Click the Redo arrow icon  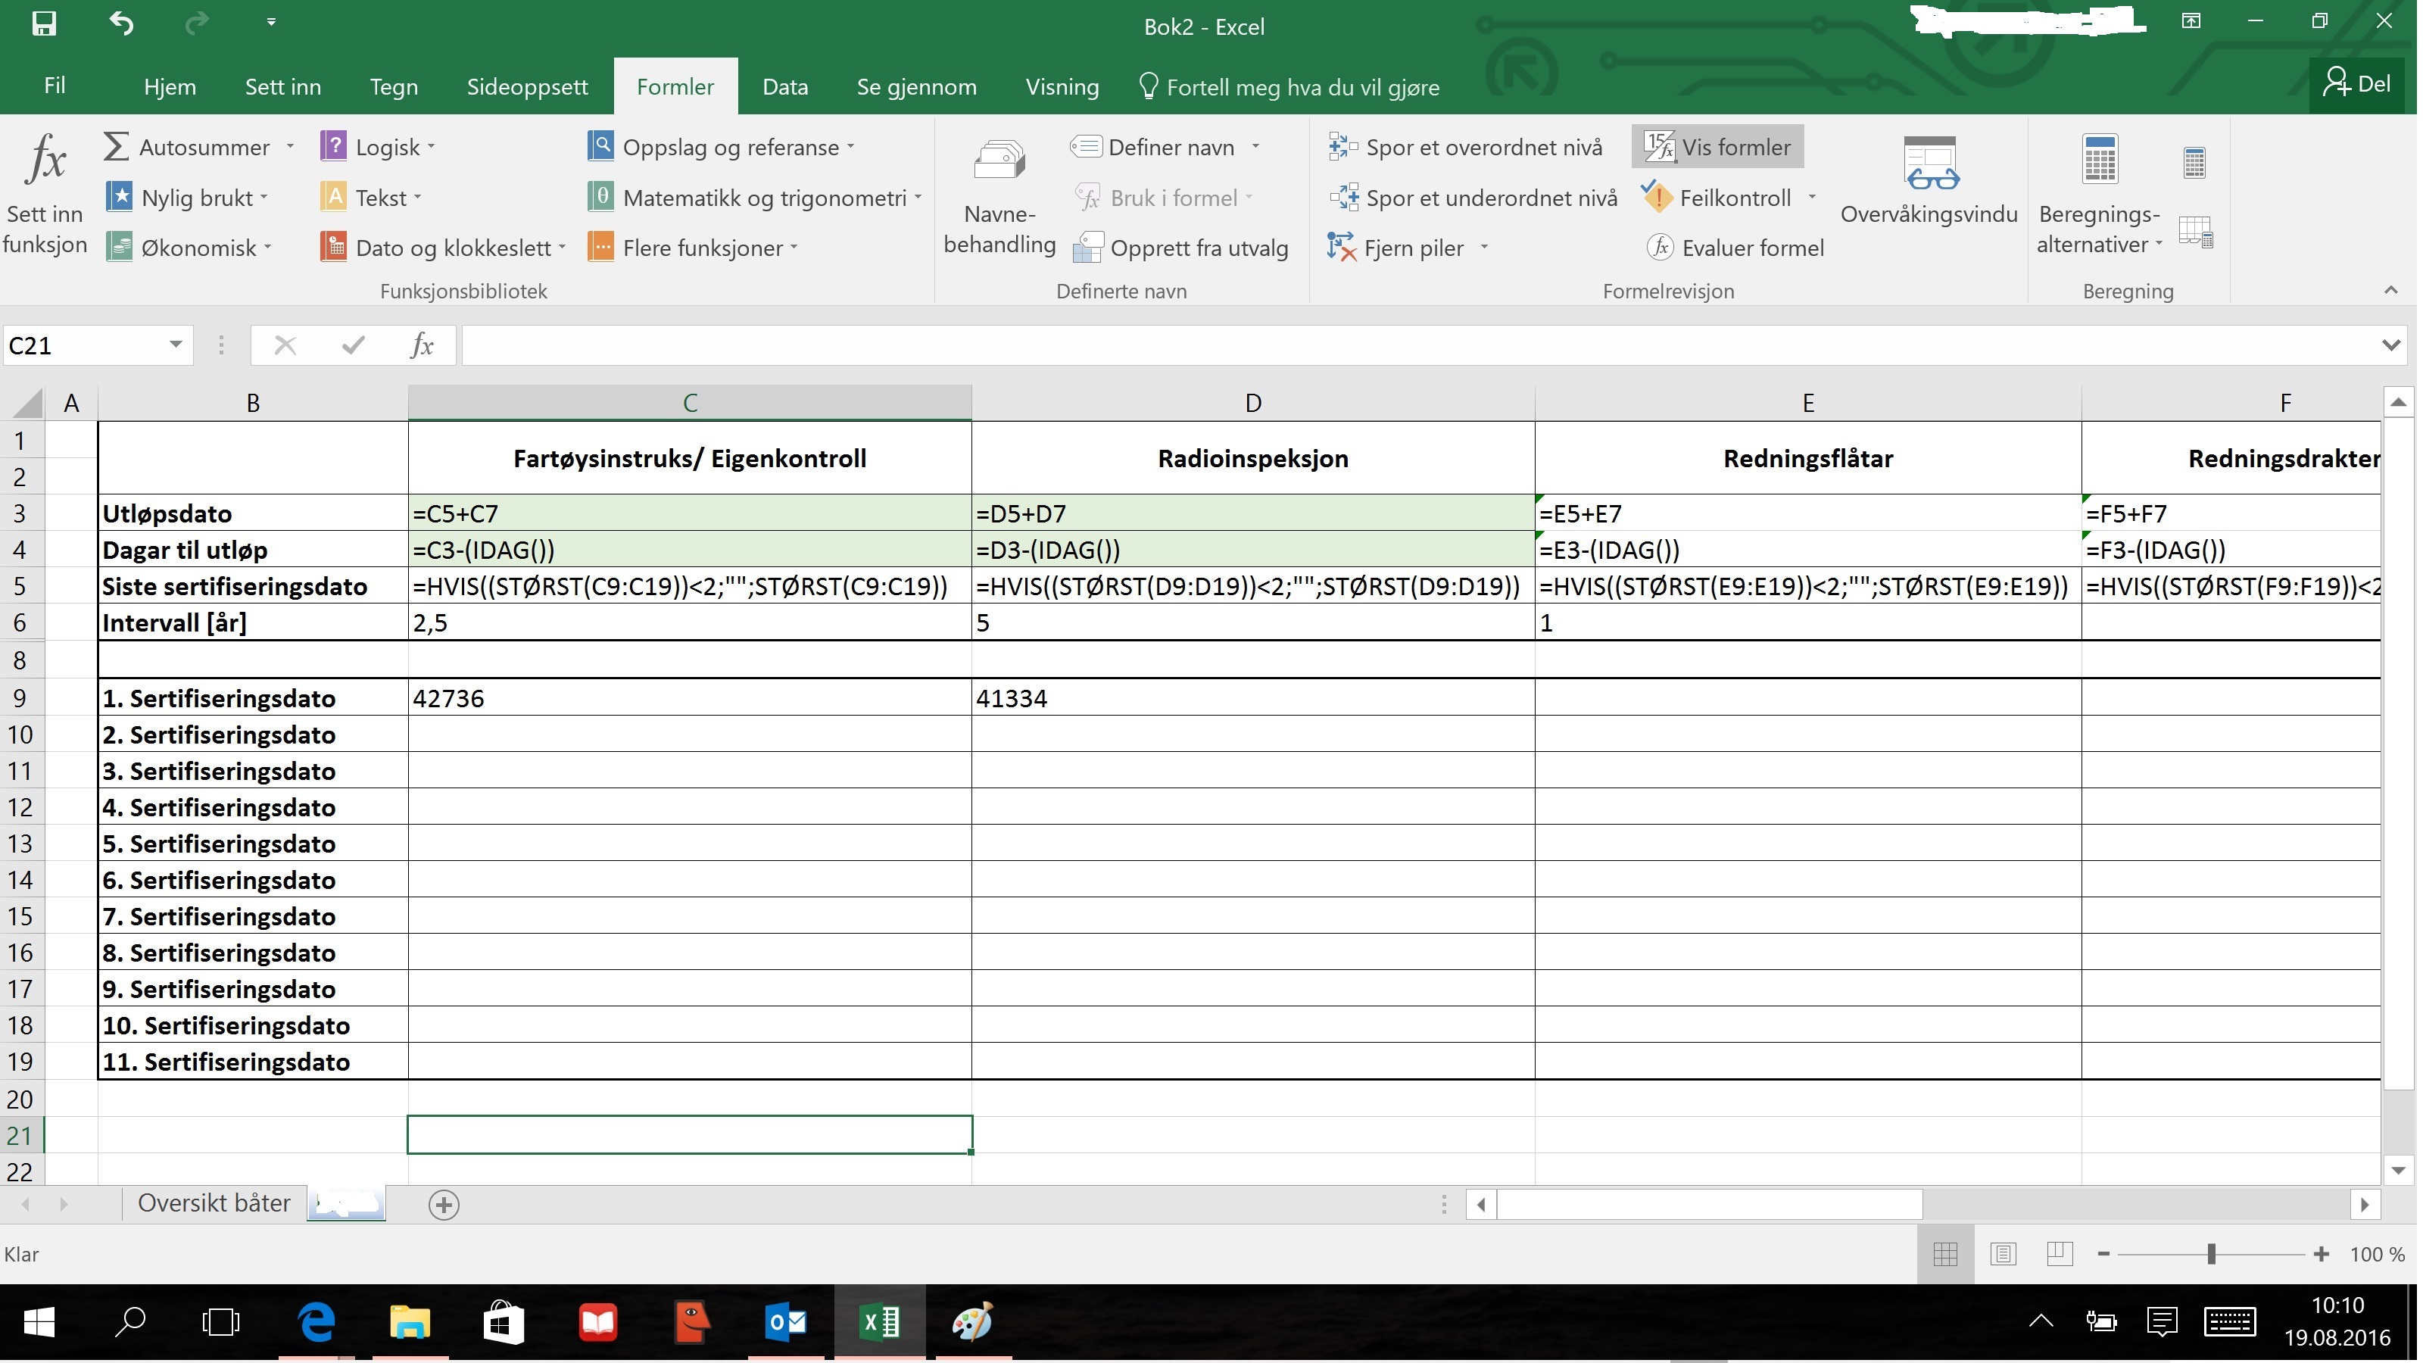point(195,23)
